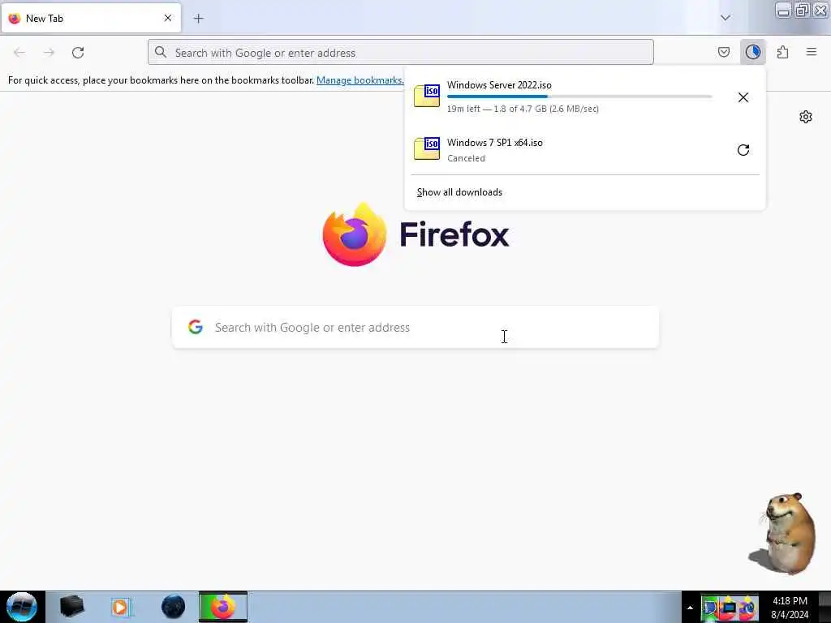Go back with the back arrow button

coord(19,53)
